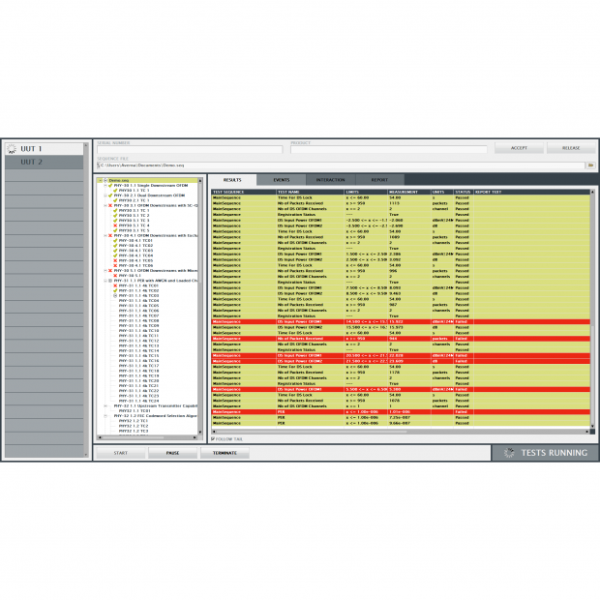
Task: Click the UUT 1 spinner status icon
Action: click(x=12, y=149)
